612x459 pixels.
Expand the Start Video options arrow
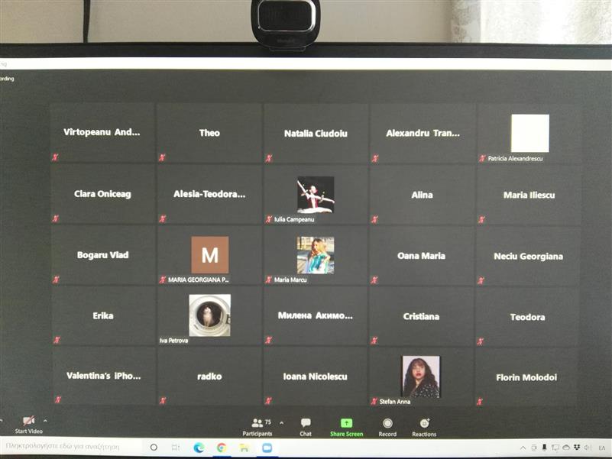[x=45, y=421]
